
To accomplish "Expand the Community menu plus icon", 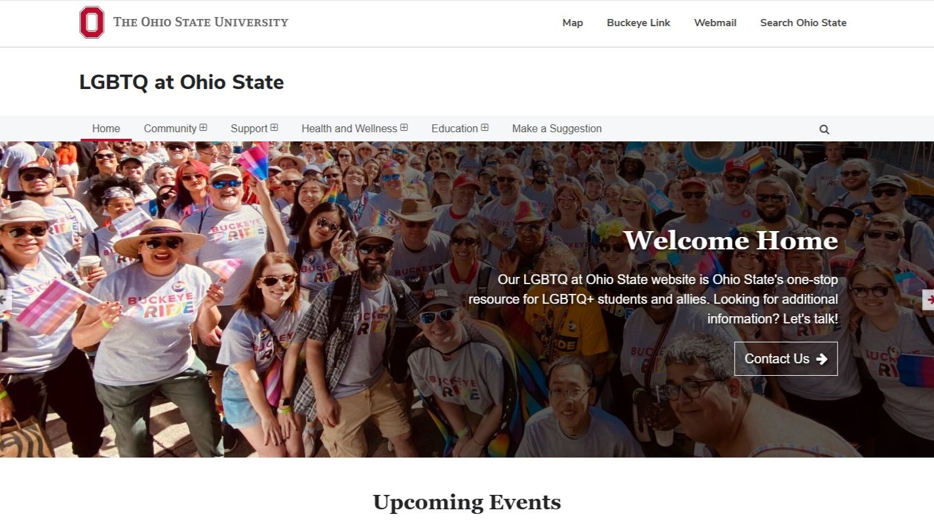I will tap(204, 128).
